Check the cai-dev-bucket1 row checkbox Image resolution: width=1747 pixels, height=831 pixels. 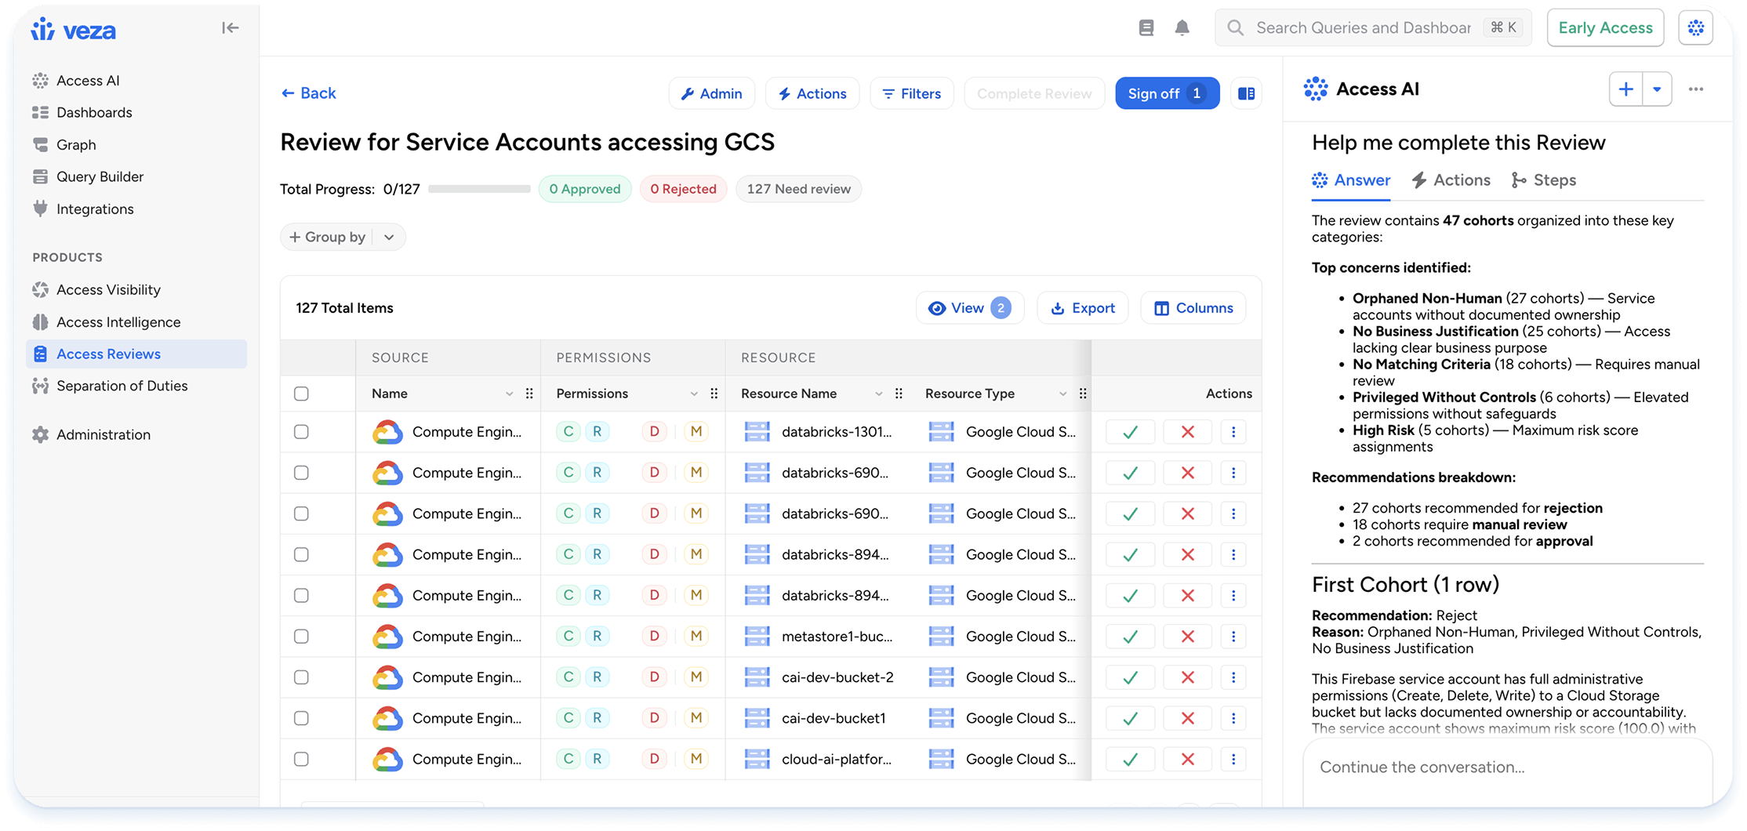[301, 718]
